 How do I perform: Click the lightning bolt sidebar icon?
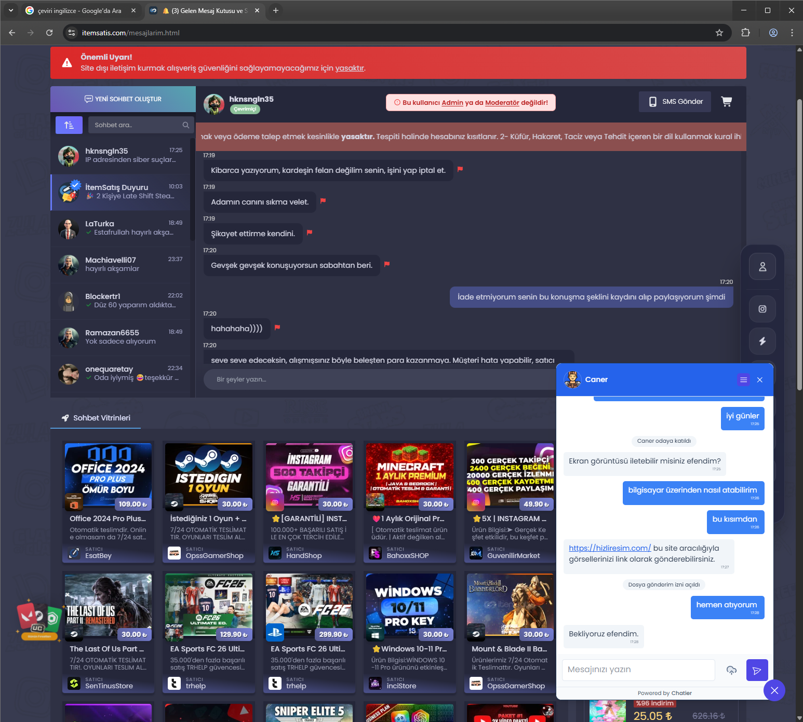pos(762,341)
